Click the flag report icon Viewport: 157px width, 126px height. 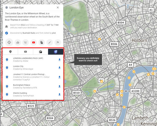(x=57, y=42)
